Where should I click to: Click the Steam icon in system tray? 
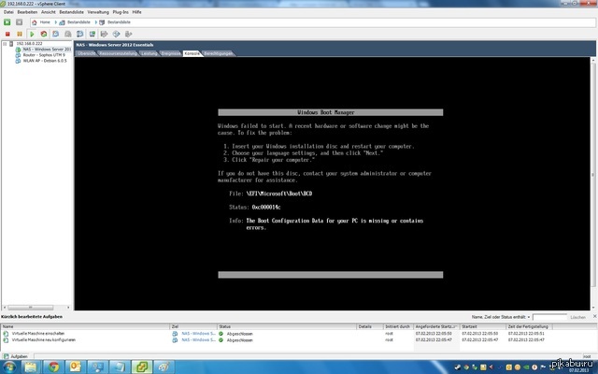click(457, 367)
